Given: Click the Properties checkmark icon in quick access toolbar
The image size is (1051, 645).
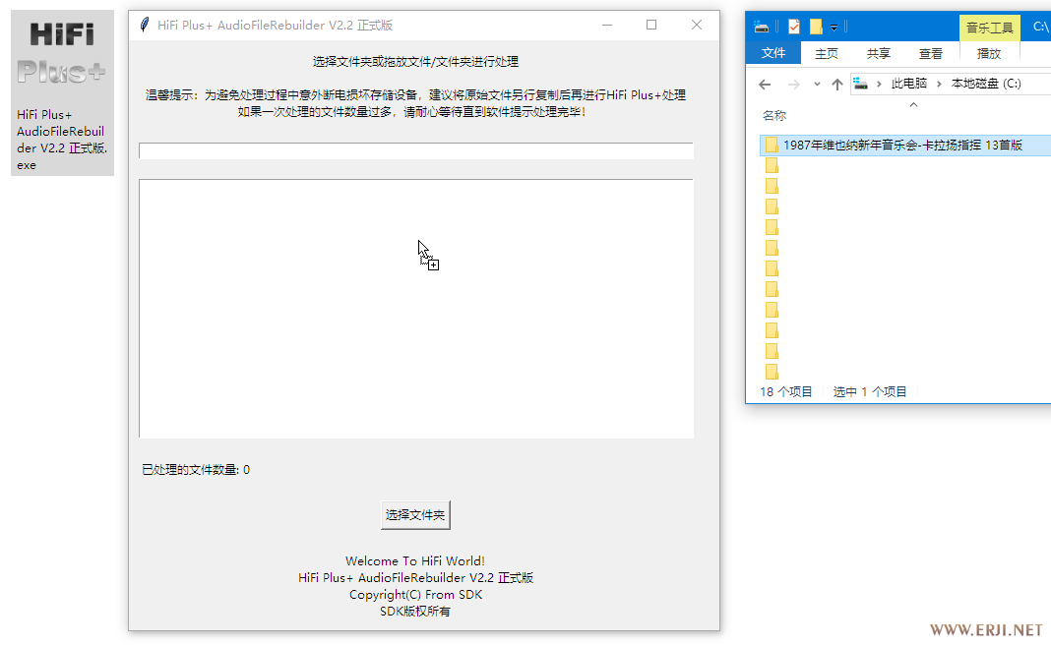Looking at the screenshot, I should [794, 27].
